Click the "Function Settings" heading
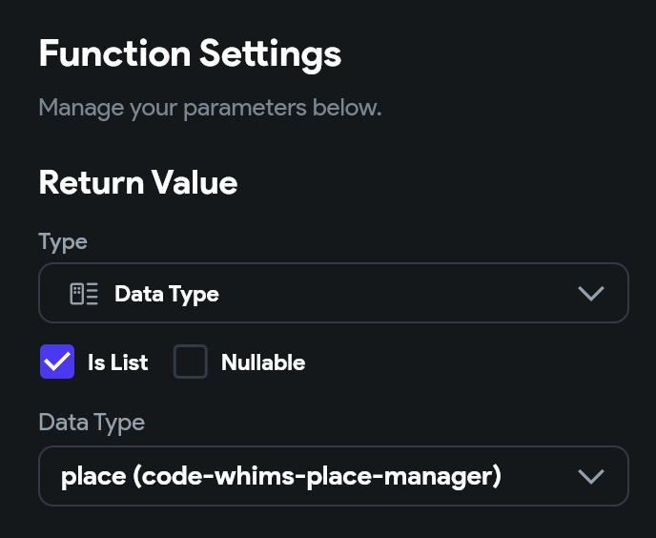 (x=190, y=53)
